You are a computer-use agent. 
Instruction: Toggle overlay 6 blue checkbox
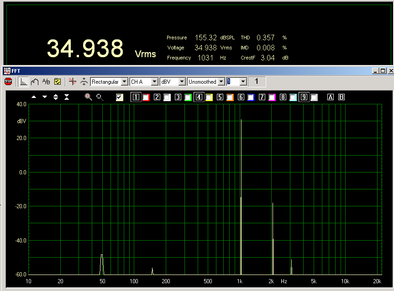click(251, 97)
